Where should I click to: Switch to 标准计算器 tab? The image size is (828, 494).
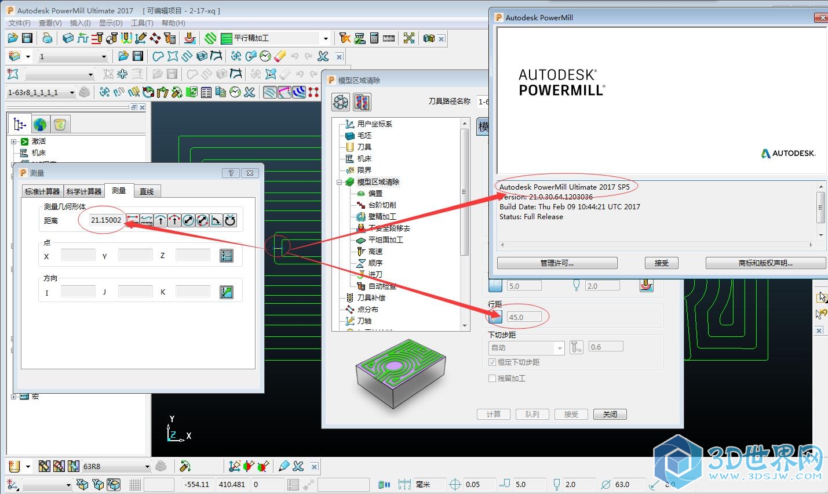tap(42, 191)
